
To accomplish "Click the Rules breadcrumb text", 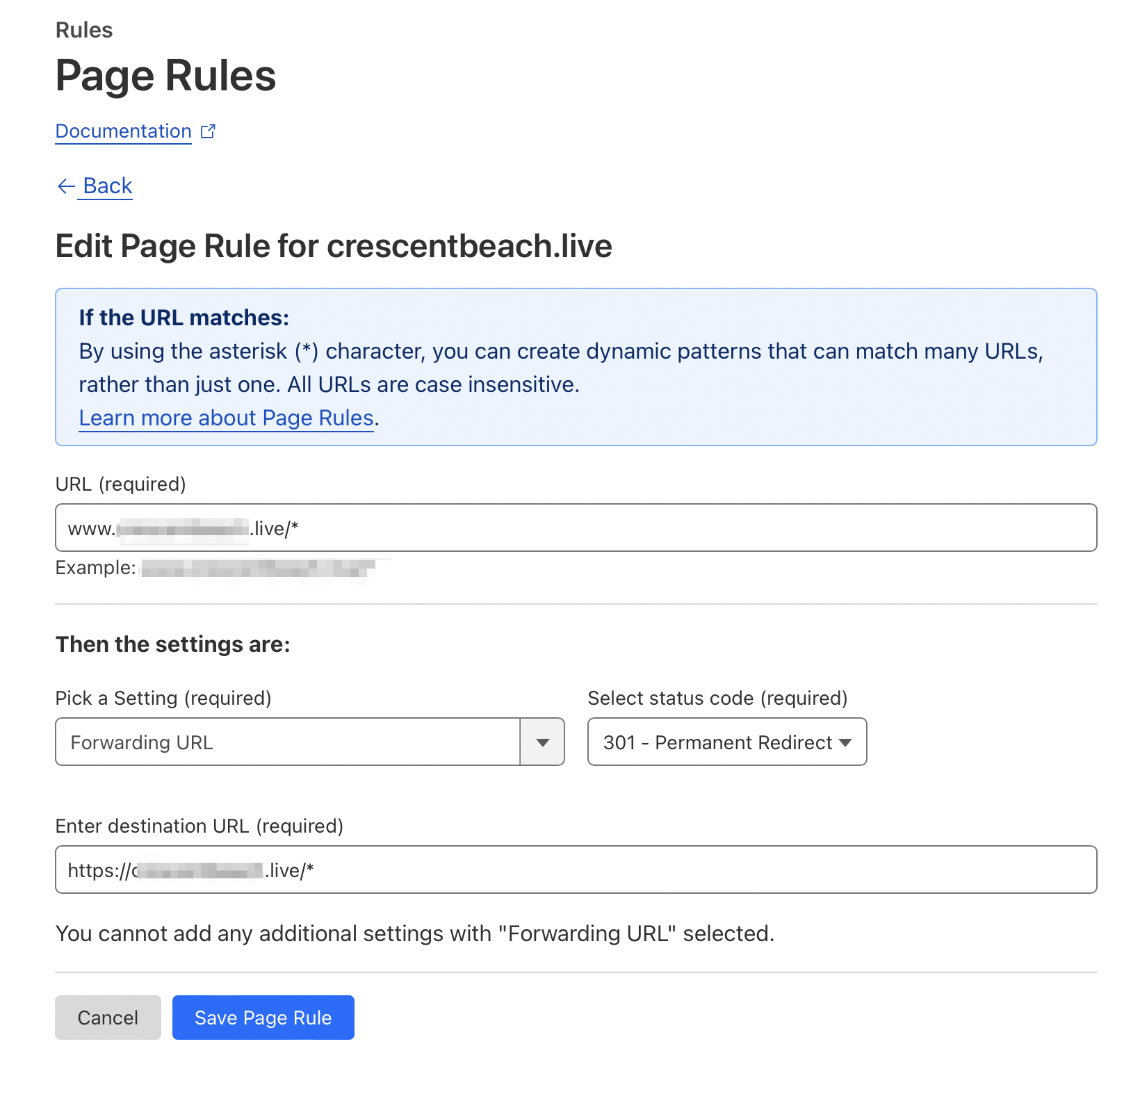I will click(x=83, y=30).
